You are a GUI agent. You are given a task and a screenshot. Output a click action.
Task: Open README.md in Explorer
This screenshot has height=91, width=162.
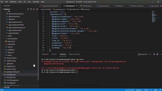pyautogui.click(x=11, y=77)
